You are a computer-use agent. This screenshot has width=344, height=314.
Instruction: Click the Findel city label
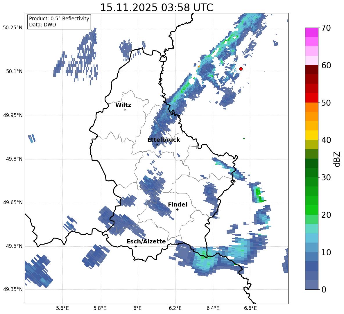click(x=178, y=204)
